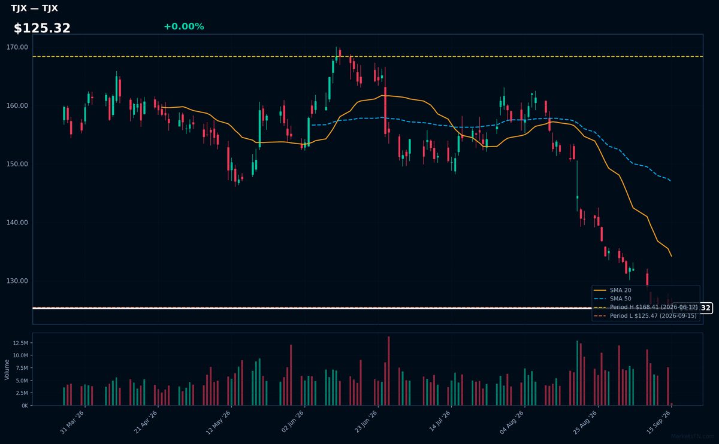
Task: Click the $125.32 current price header
Action: [42, 28]
